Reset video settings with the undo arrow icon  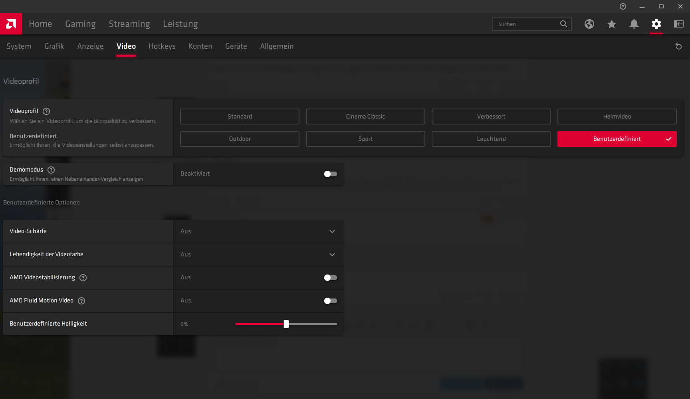(678, 46)
